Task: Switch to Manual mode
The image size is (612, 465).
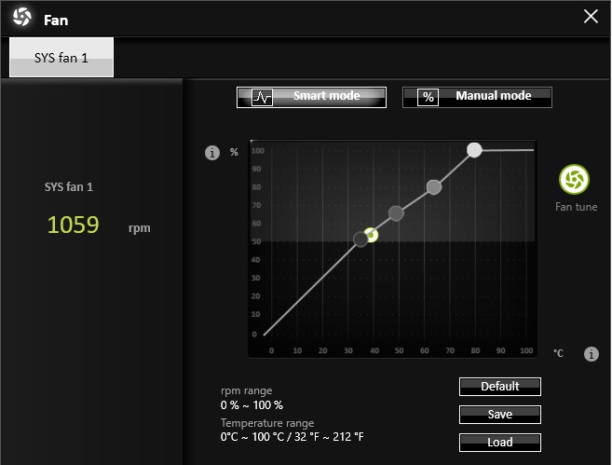Action: (477, 97)
